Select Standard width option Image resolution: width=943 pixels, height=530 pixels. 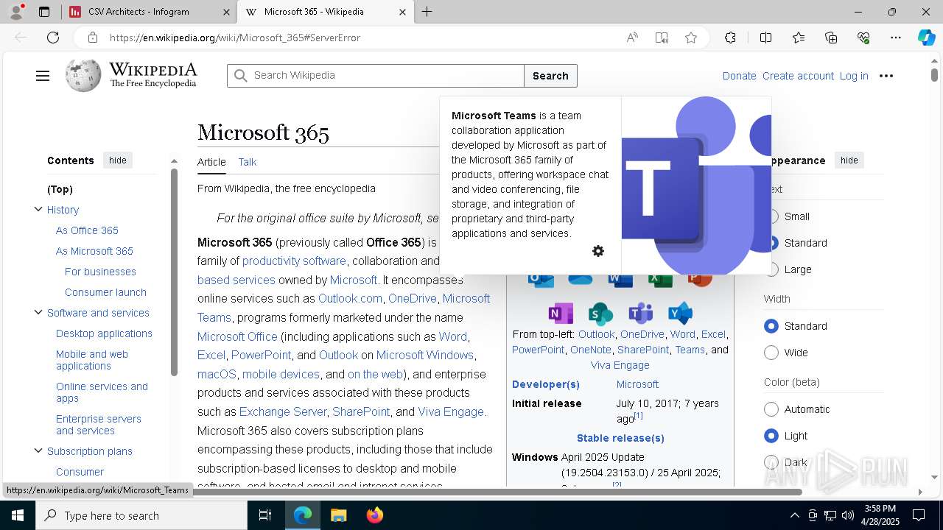[771, 326]
